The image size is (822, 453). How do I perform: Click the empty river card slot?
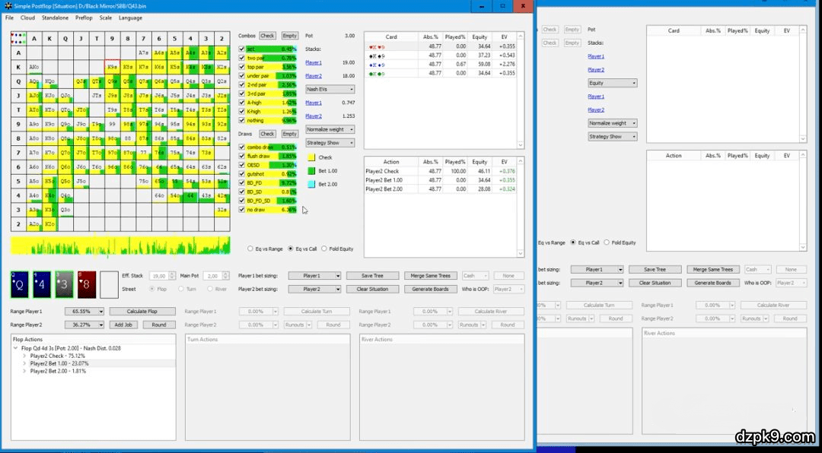pyautogui.click(x=109, y=284)
